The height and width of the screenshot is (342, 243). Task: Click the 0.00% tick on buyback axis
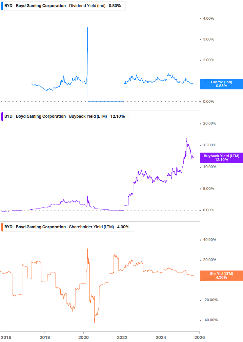tap(208, 210)
